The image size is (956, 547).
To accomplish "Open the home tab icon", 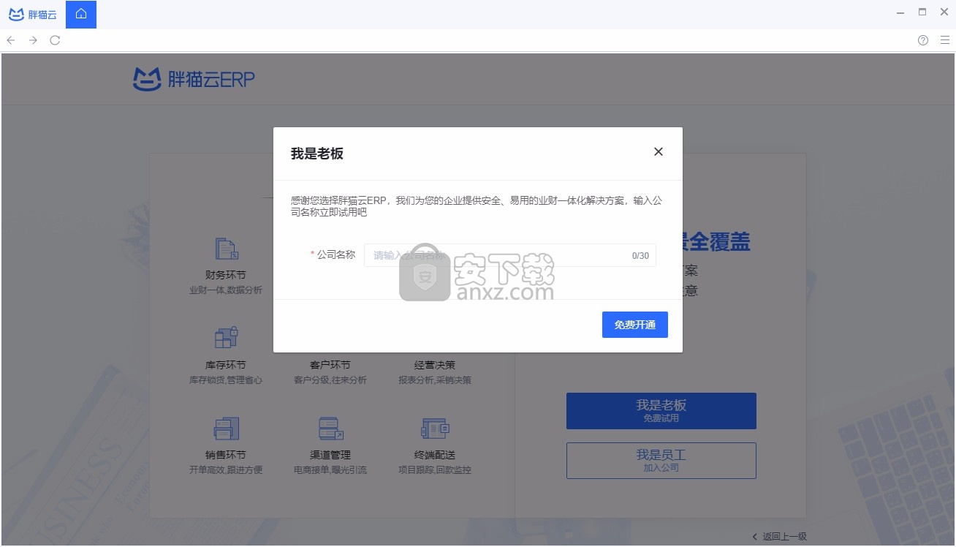I will pyautogui.click(x=81, y=15).
